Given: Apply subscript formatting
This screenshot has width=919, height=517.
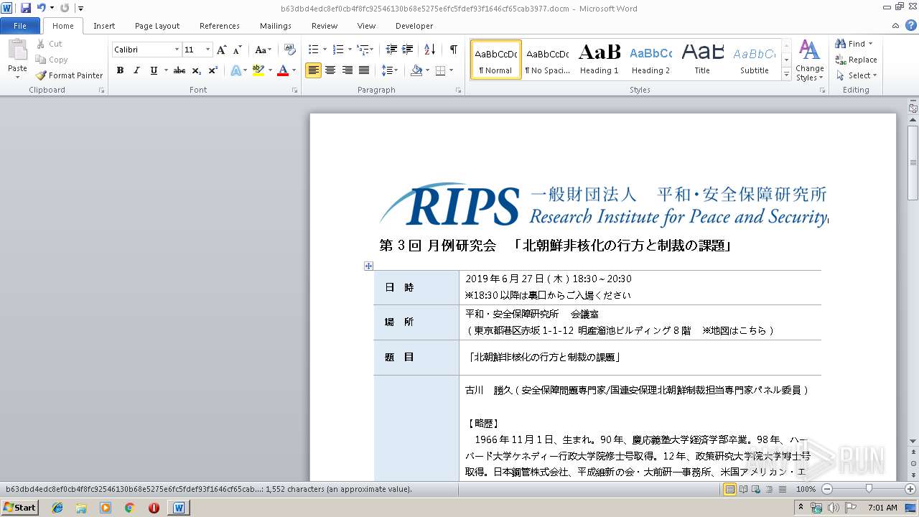Looking at the screenshot, I should (x=197, y=70).
